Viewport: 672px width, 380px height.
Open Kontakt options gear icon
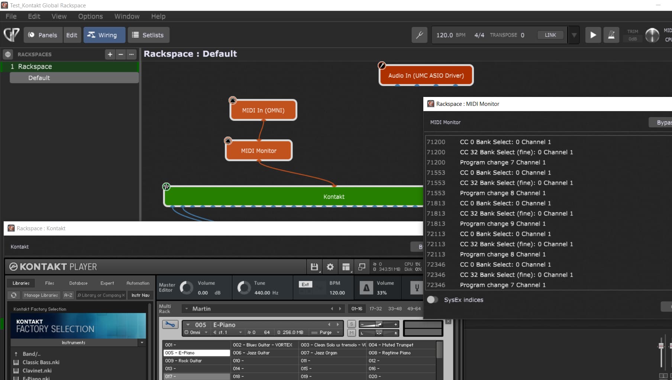(330, 267)
